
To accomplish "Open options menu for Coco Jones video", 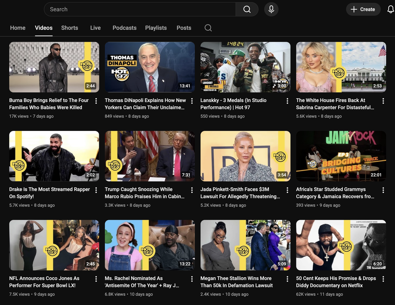I will 96,279.
